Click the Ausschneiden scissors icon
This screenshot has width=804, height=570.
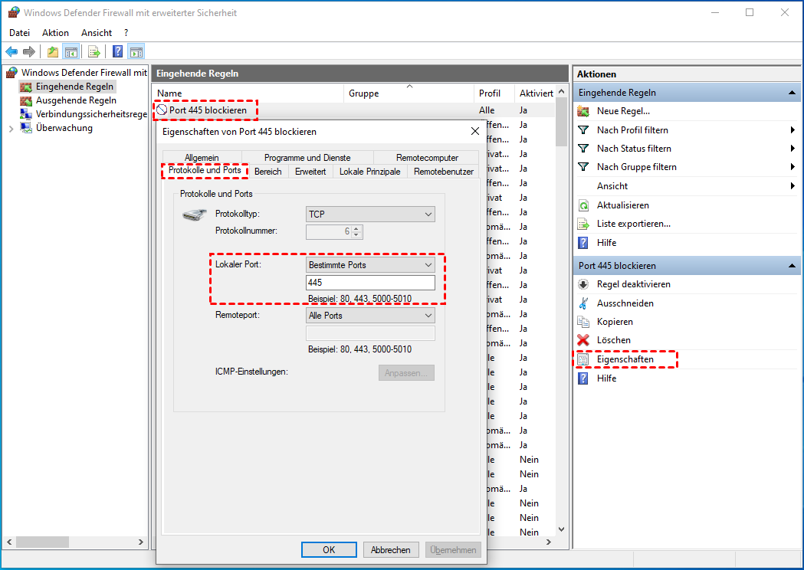coord(583,303)
